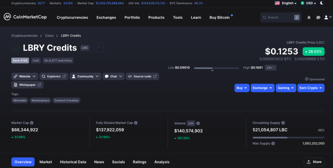
Task: Click the Max Supply info icon
Action: [273, 144]
